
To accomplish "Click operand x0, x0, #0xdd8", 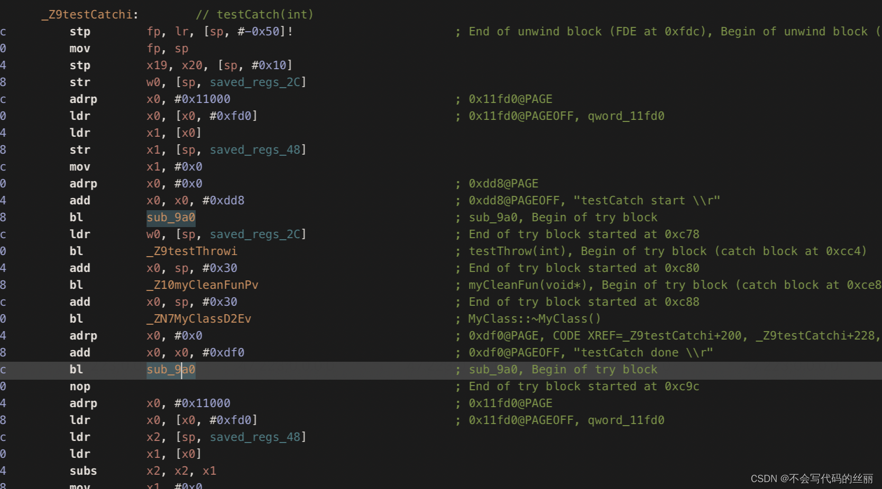I will click(x=196, y=201).
